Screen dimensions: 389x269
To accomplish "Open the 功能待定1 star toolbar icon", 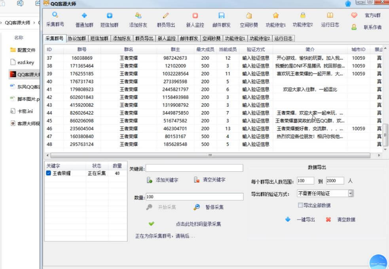I will point(276,15).
